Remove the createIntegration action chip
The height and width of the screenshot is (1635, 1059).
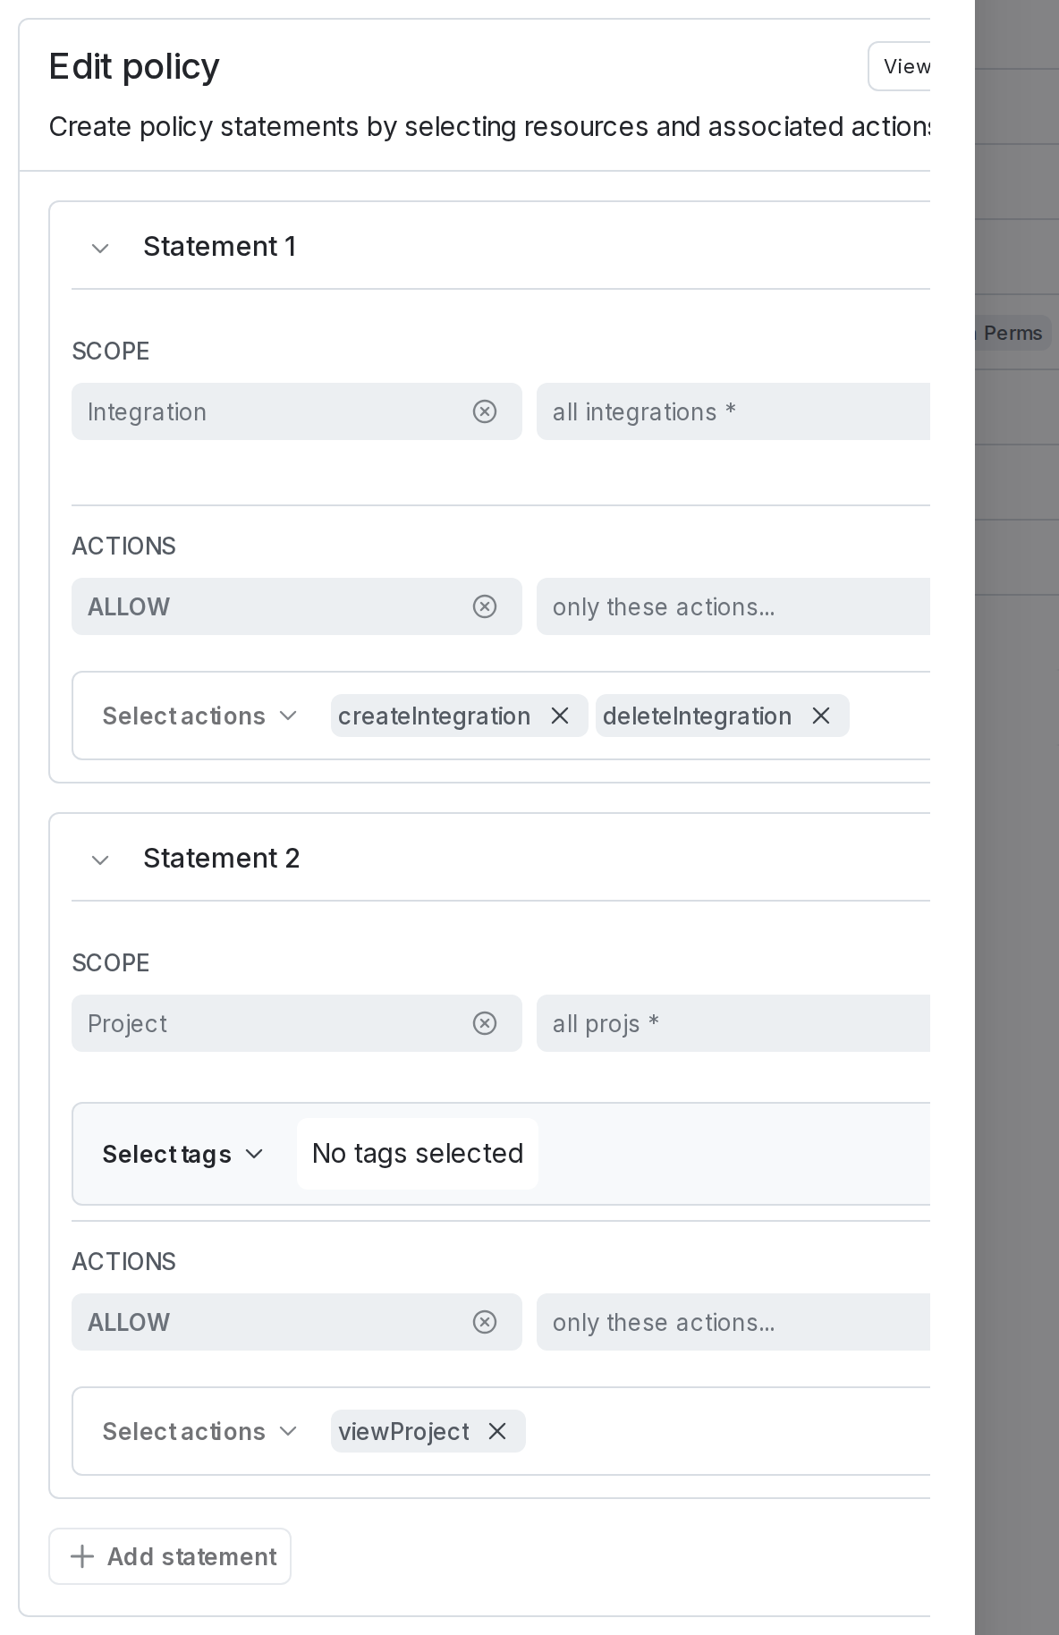tap(560, 716)
